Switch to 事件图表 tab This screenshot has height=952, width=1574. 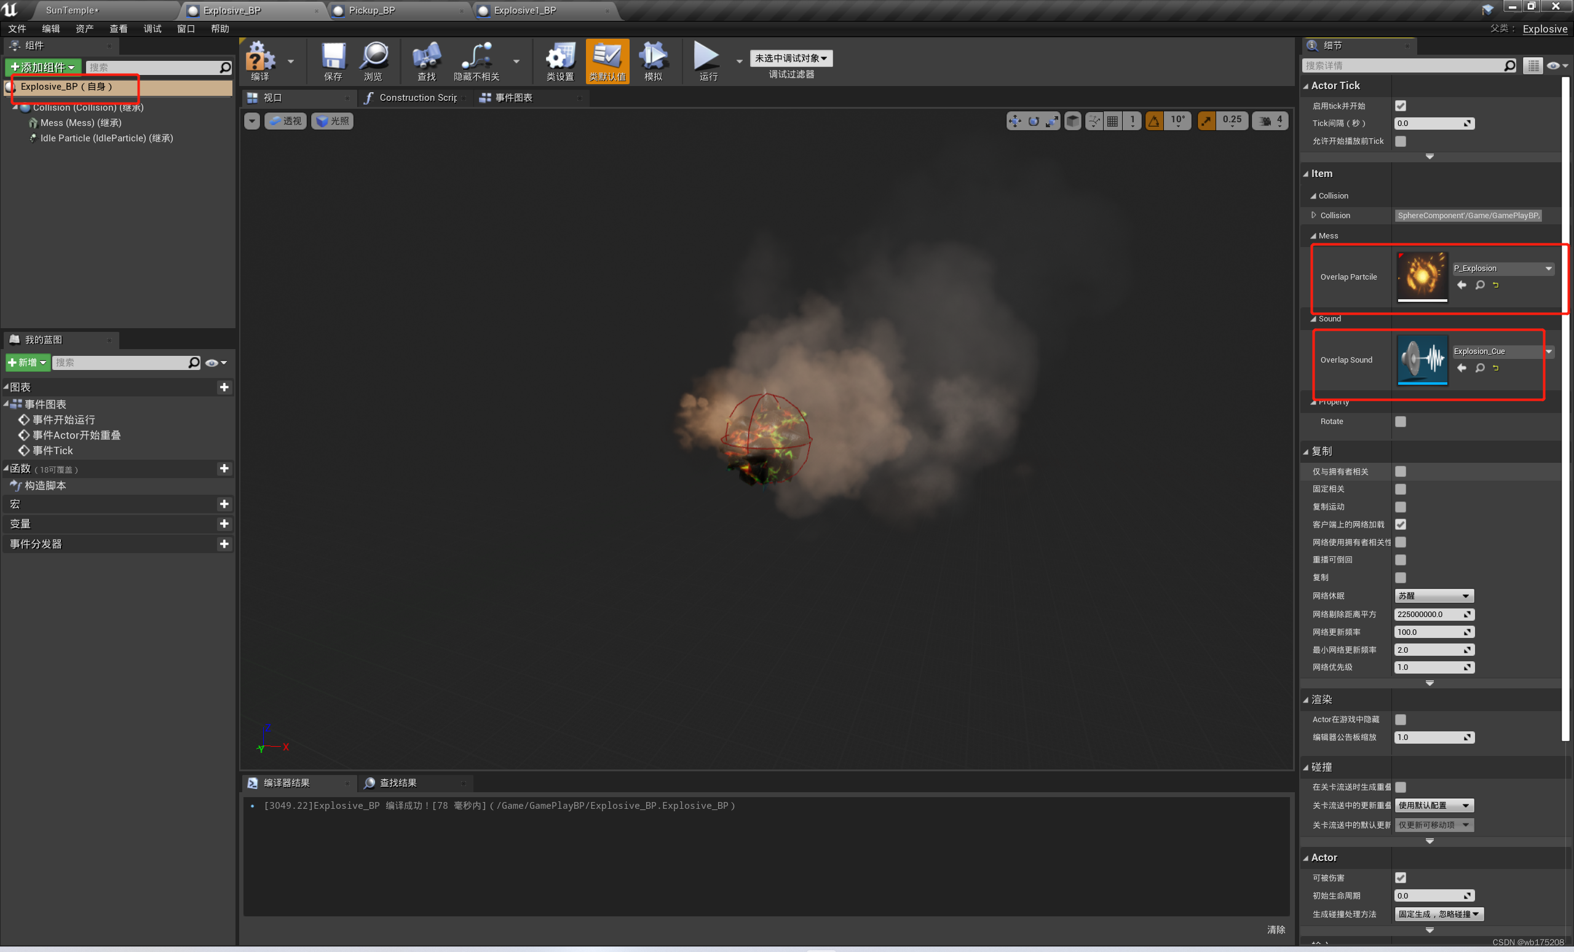pos(513,98)
